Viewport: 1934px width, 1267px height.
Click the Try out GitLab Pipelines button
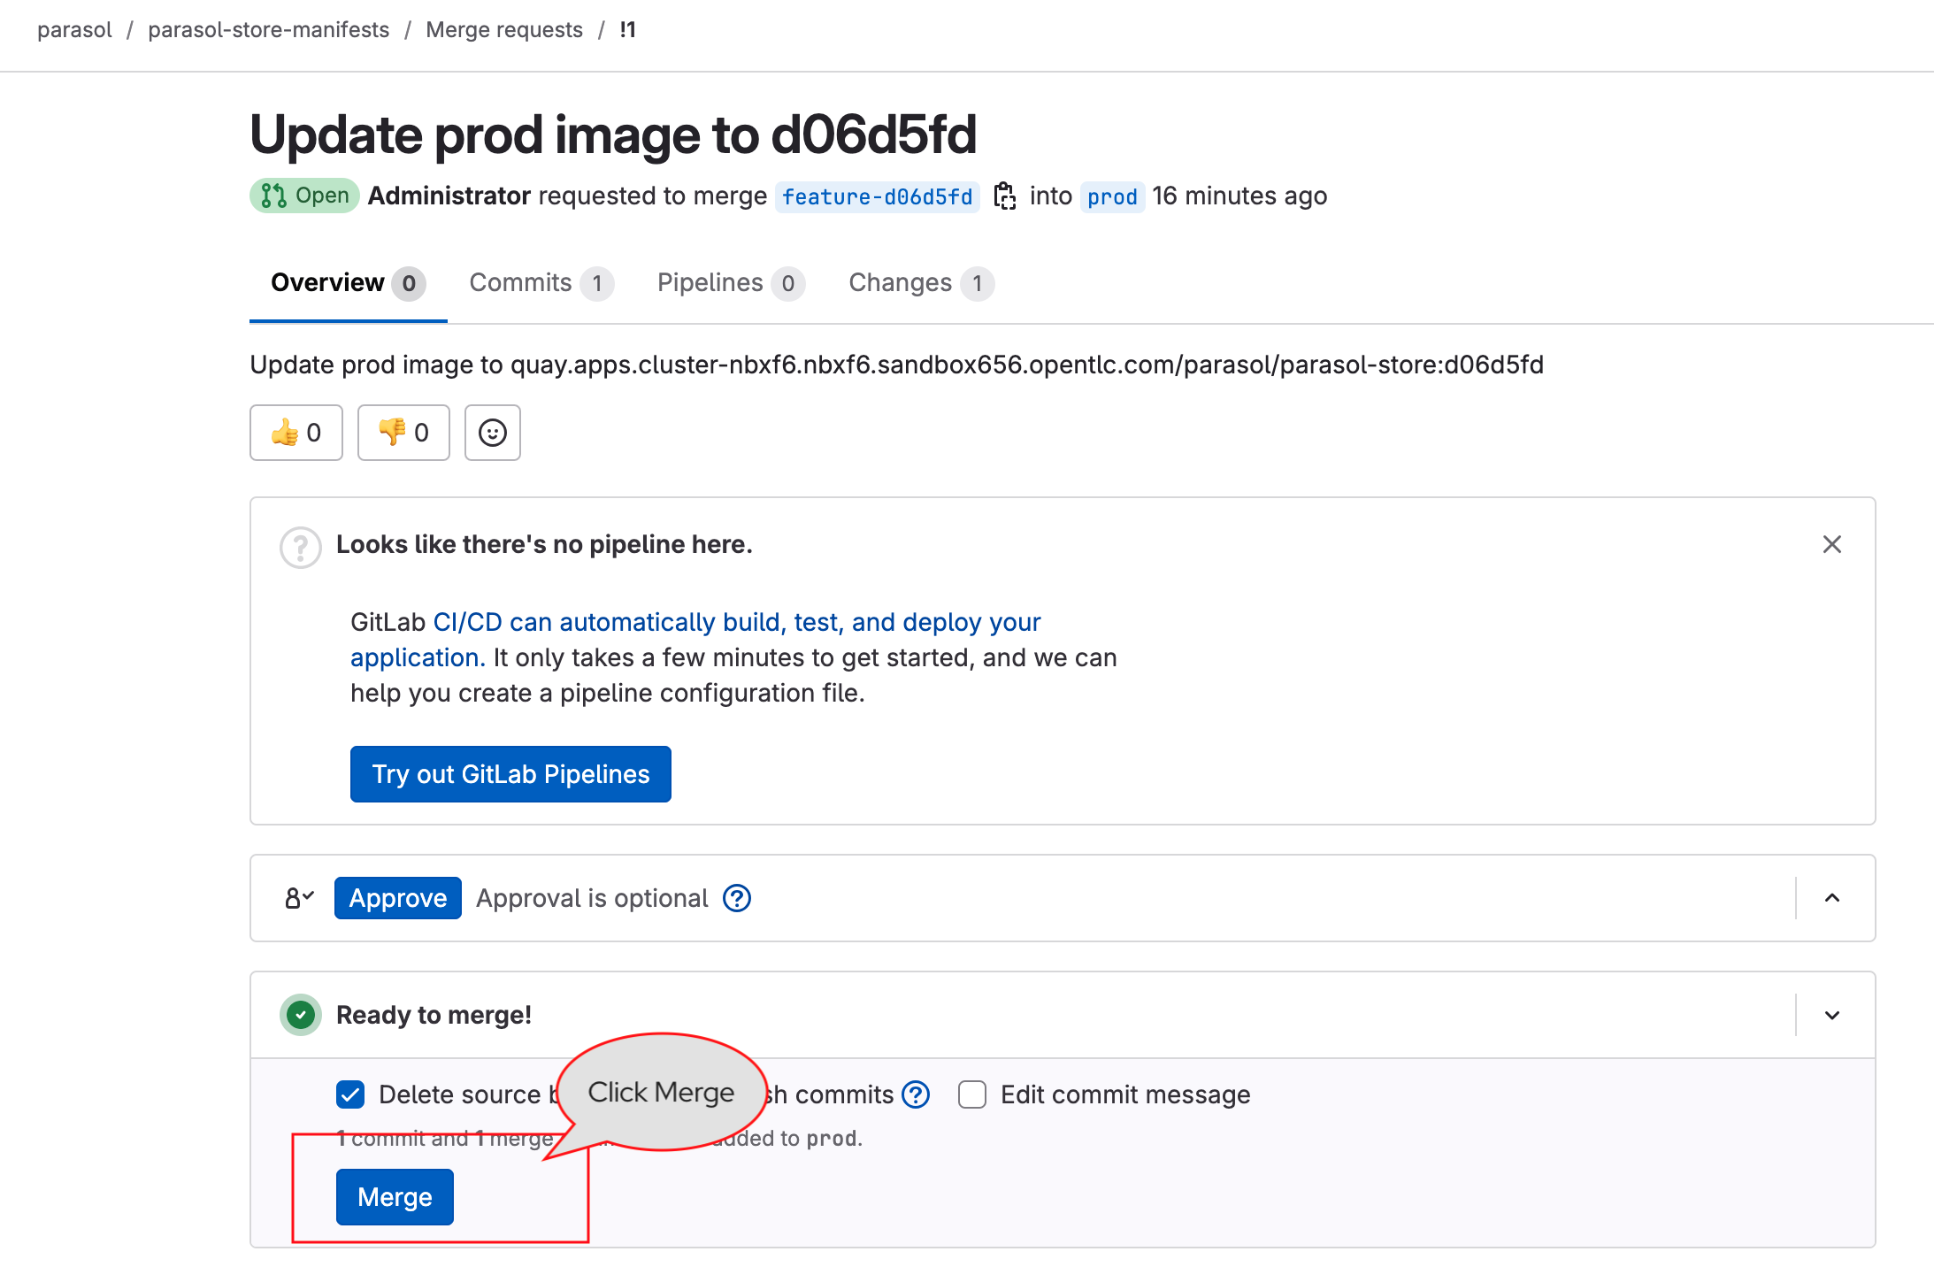tap(513, 773)
